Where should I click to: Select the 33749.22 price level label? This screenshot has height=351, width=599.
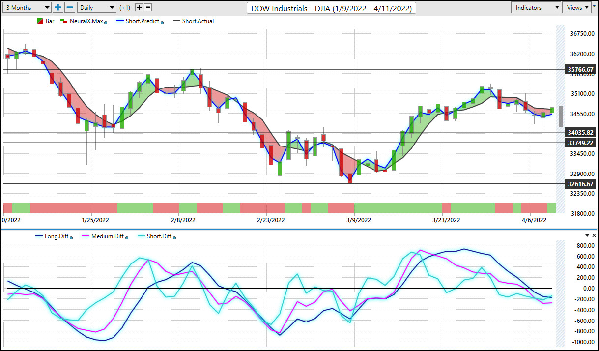point(580,143)
